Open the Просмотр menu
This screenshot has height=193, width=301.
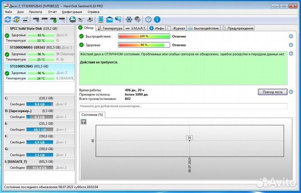coord(35,12)
